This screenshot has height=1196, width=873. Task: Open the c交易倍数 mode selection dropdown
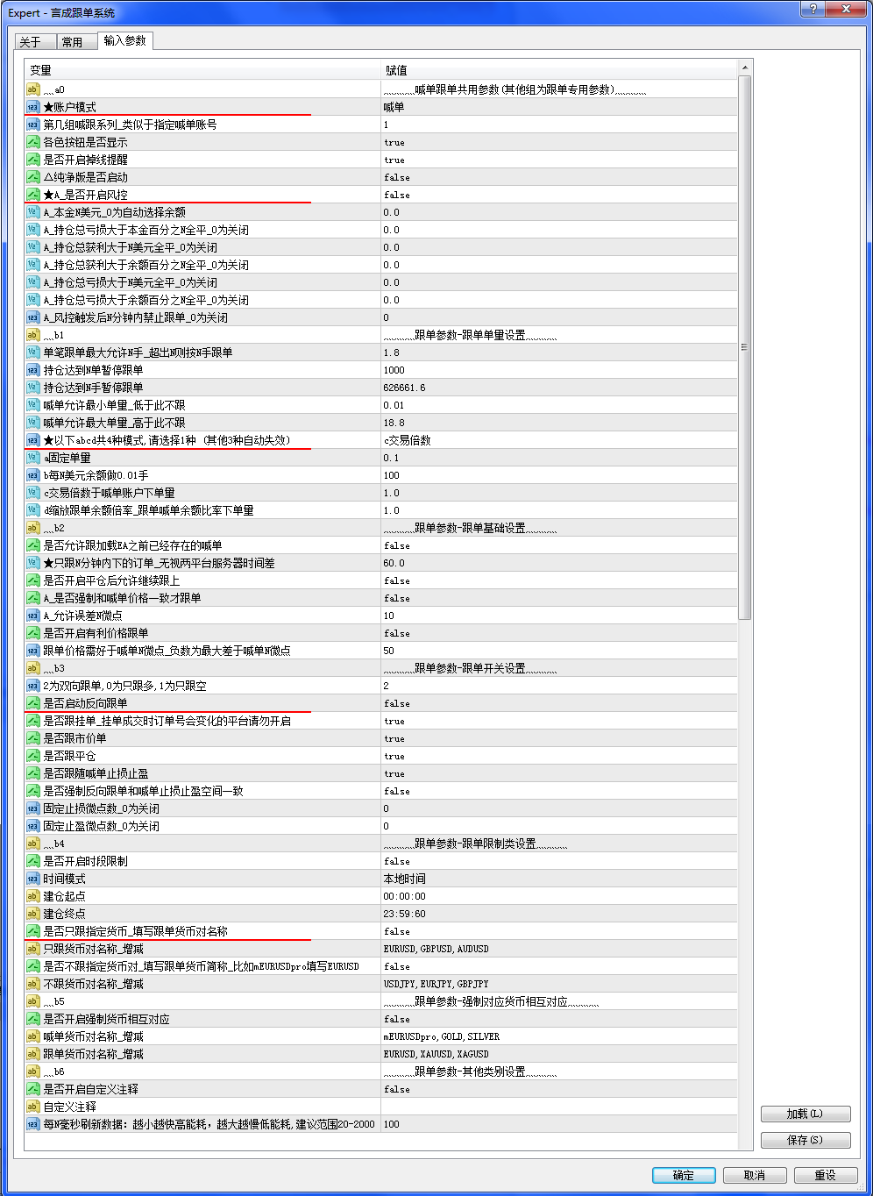[559, 440]
